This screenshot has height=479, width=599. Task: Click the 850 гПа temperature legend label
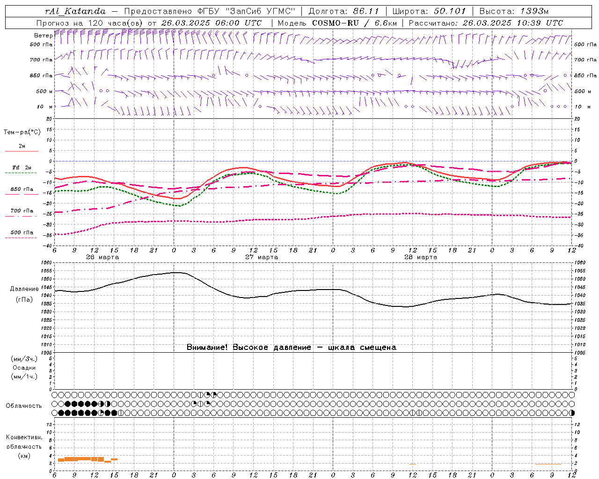click(x=22, y=189)
